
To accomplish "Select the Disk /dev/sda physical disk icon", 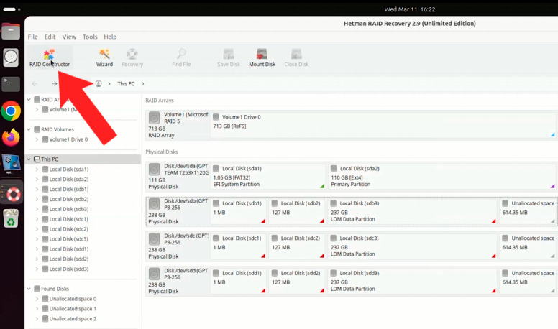I will (x=154, y=170).
